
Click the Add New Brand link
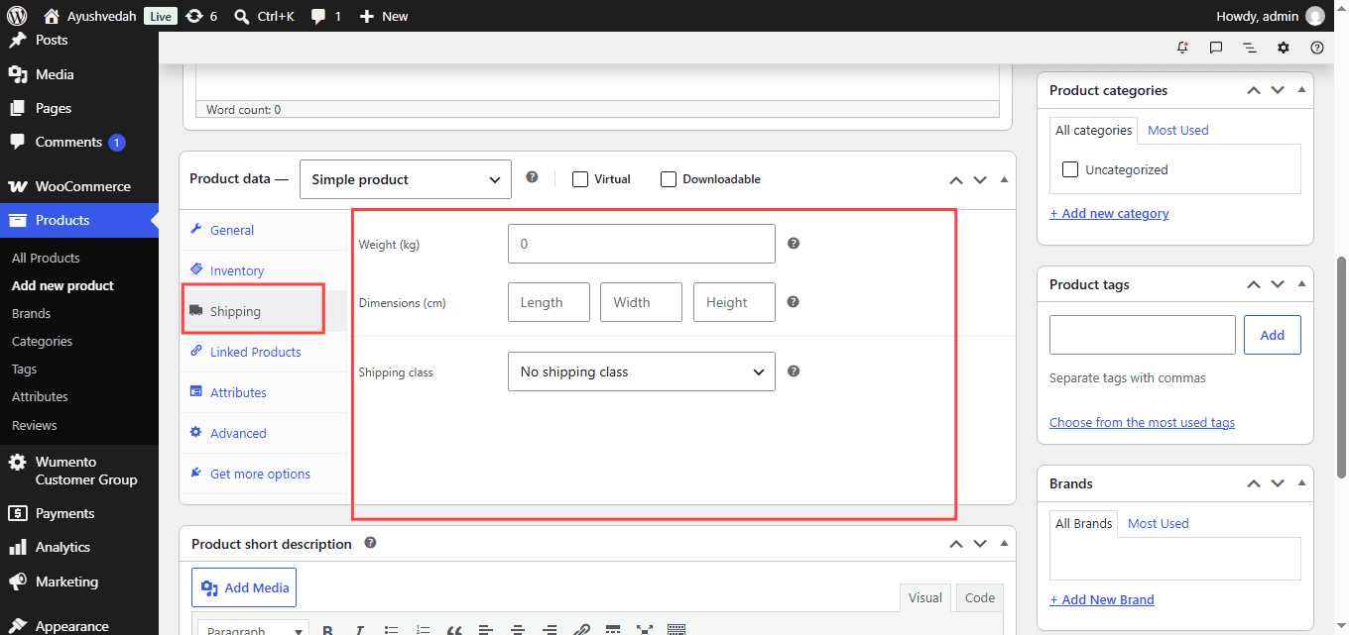pyautogui.click(x=1102, y=599)
